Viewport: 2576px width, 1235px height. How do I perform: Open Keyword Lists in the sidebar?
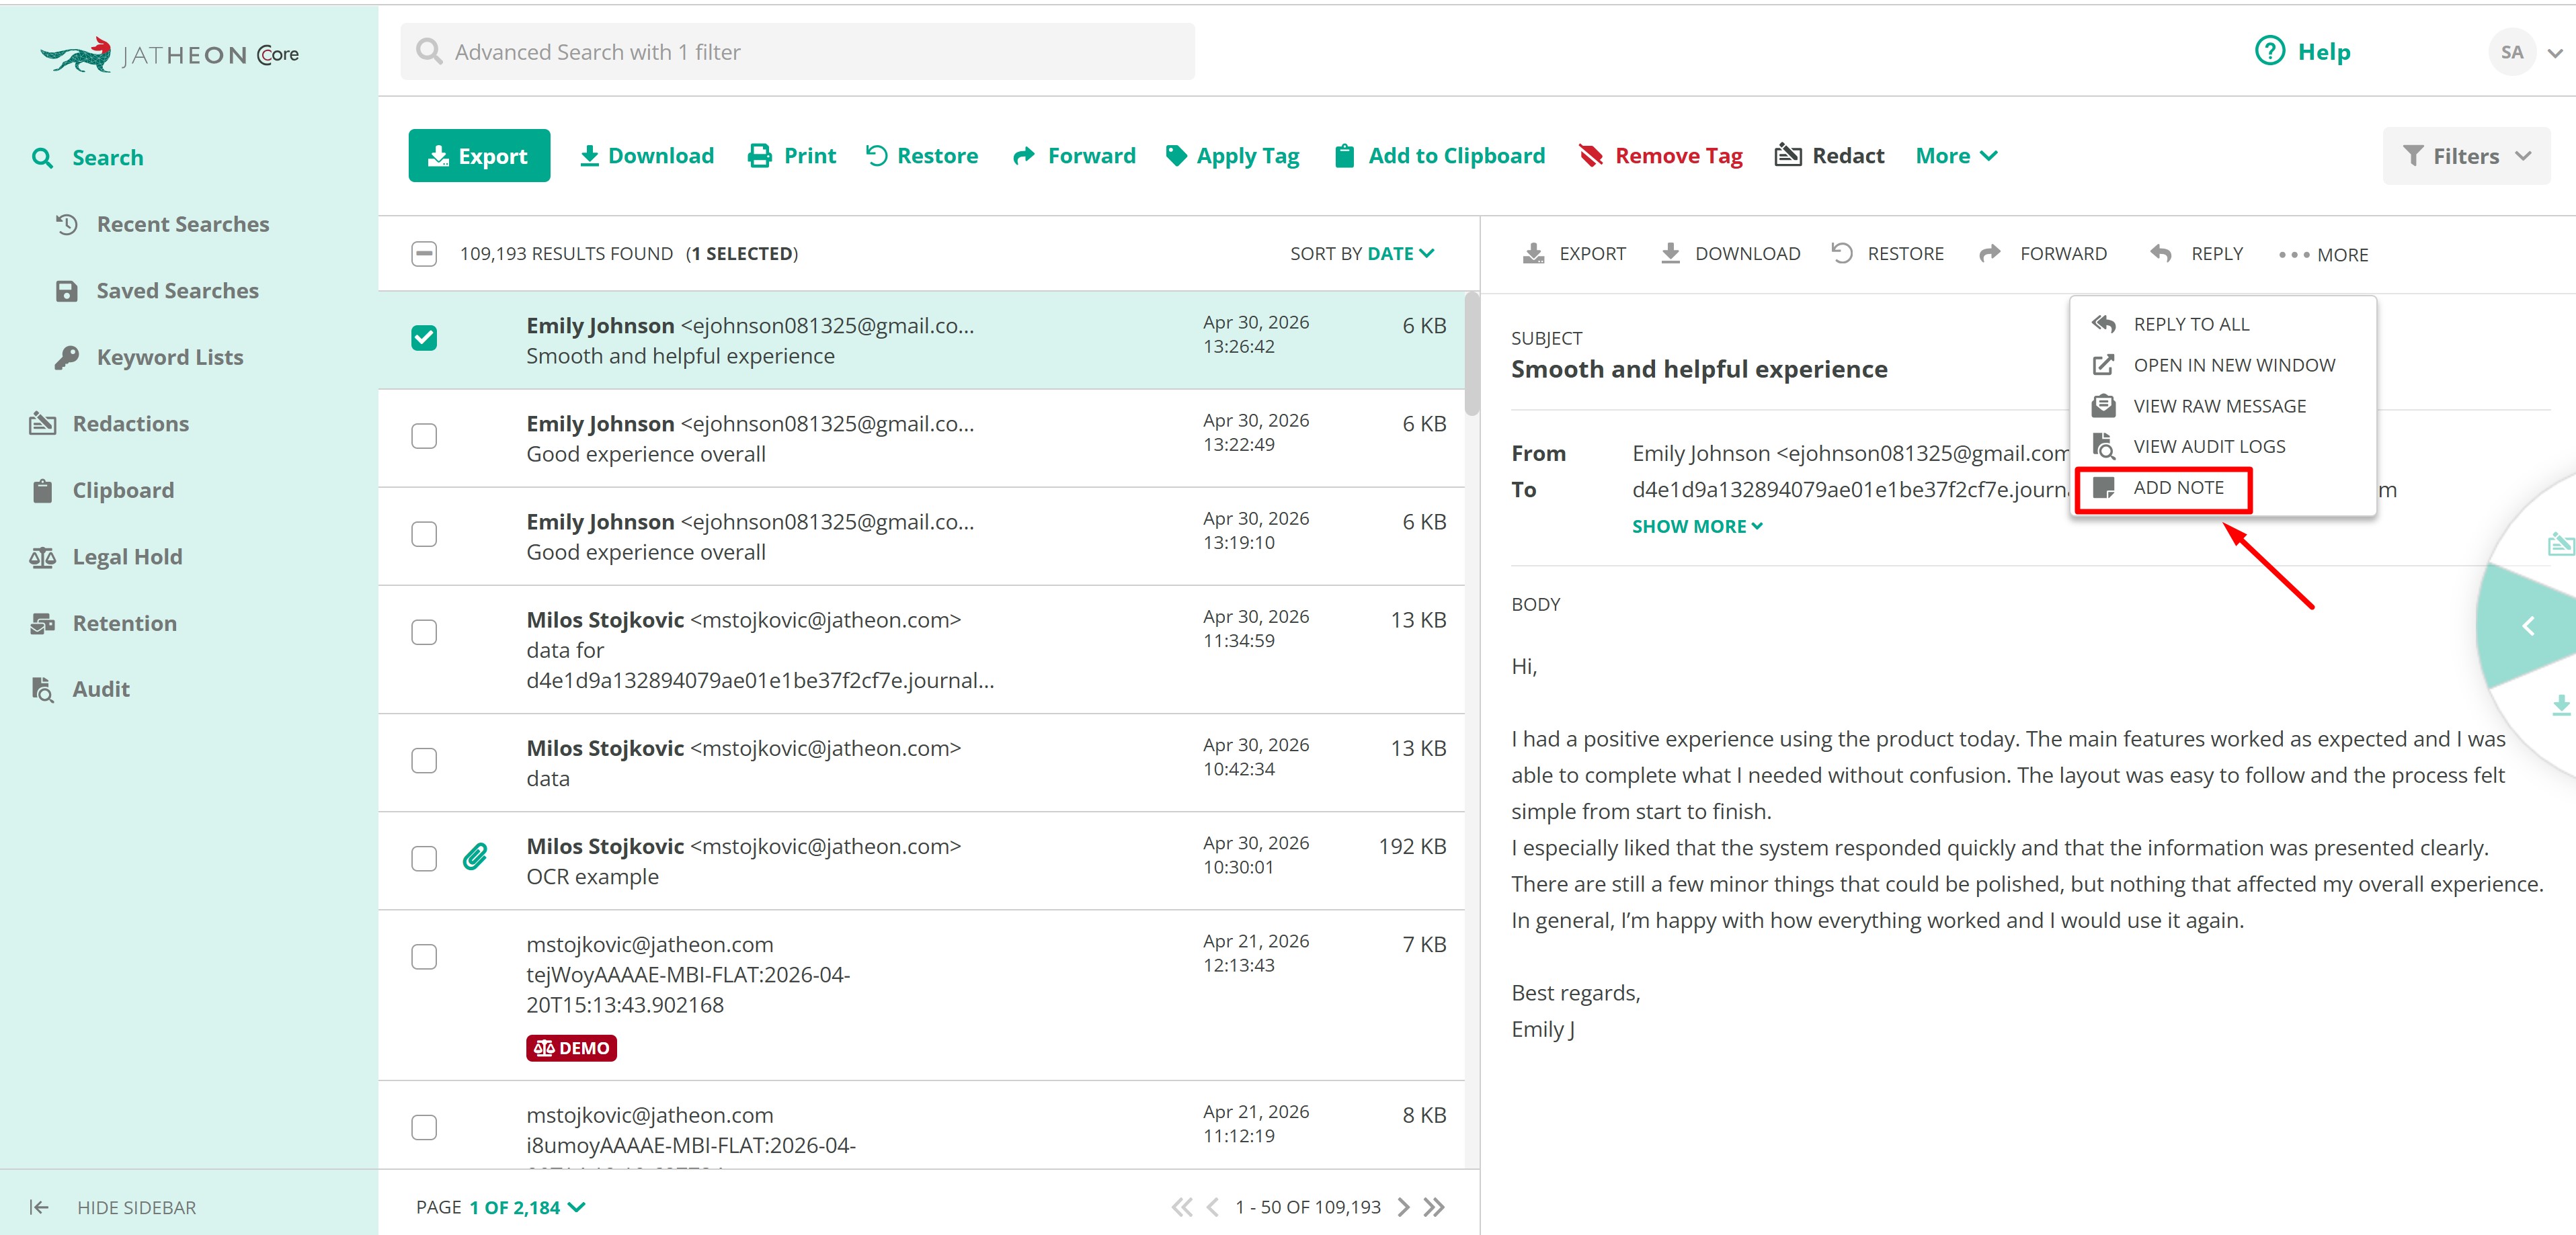tap(149, 357)
